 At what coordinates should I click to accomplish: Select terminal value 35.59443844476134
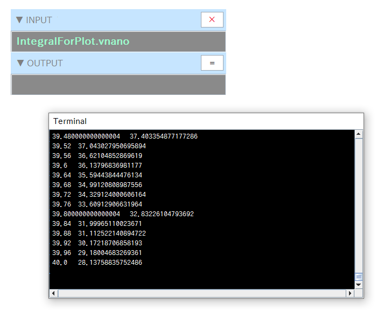tap(110, 175)
